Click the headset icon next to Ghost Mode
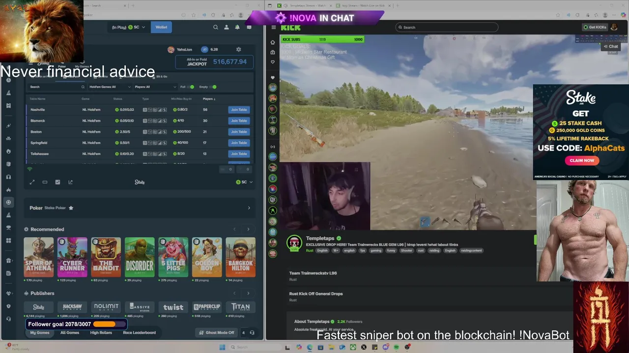 (x=252, y=333)
